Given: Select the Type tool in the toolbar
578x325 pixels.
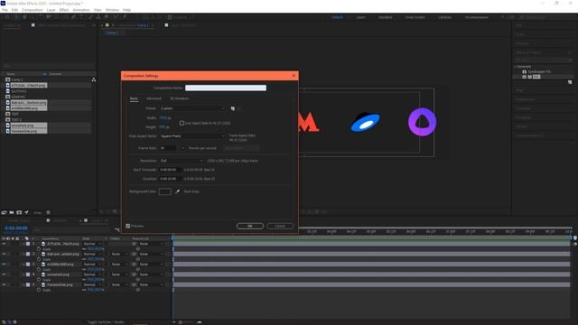Looking at the screenshot, I should click(x=82, y=17).
